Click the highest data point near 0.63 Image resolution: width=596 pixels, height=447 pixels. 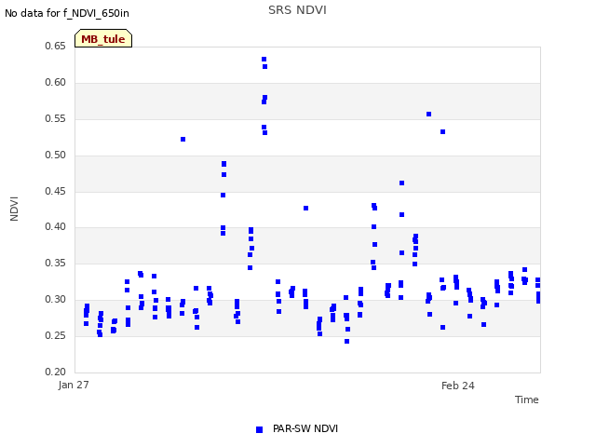click(x=264, y=60)
